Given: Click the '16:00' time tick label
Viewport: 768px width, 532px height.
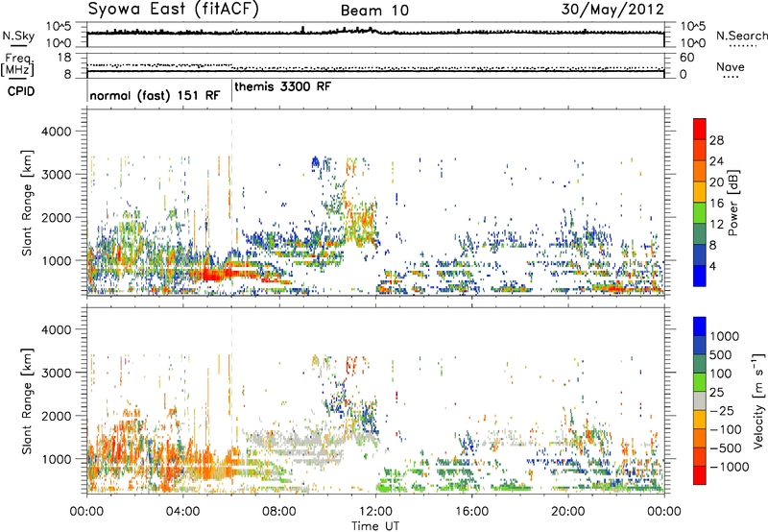Looking at the screenshot, I should (x=471, y=512).
